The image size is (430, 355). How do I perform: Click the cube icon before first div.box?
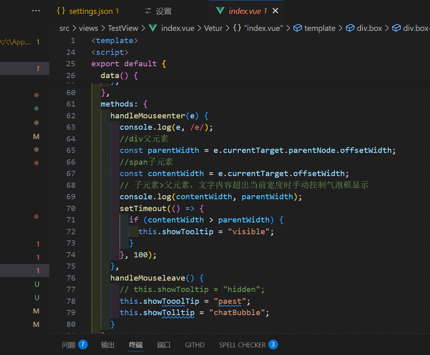[350, 28]
